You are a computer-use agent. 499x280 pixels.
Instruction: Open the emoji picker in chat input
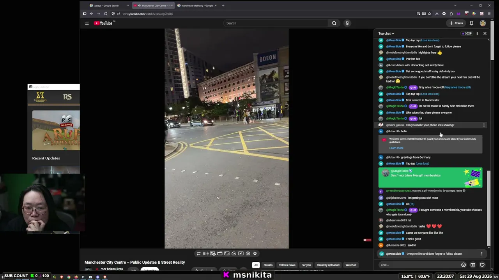(464, 265)
